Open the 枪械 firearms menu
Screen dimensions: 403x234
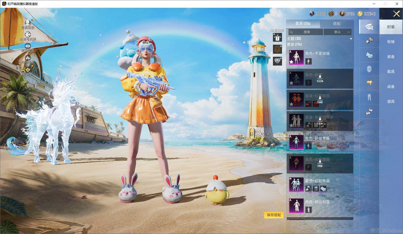(x=391, y=42)
